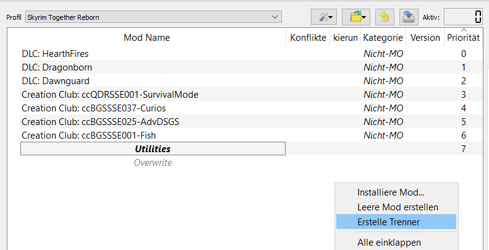Sort by Konflikte column header
489x250 pixels.
click(x=308, y=38)
